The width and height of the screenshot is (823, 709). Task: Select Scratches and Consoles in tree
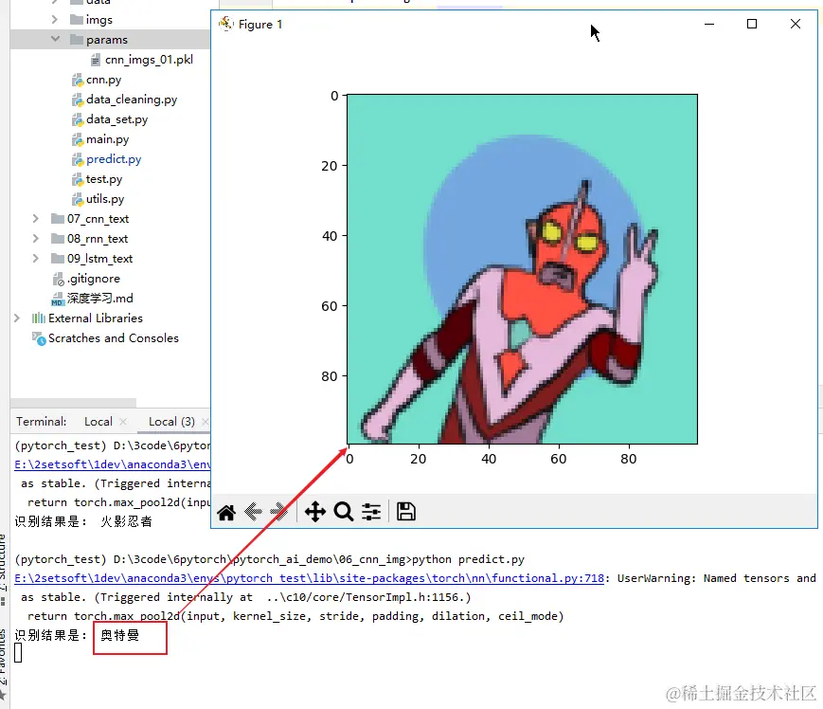click(x=114, y=338)
